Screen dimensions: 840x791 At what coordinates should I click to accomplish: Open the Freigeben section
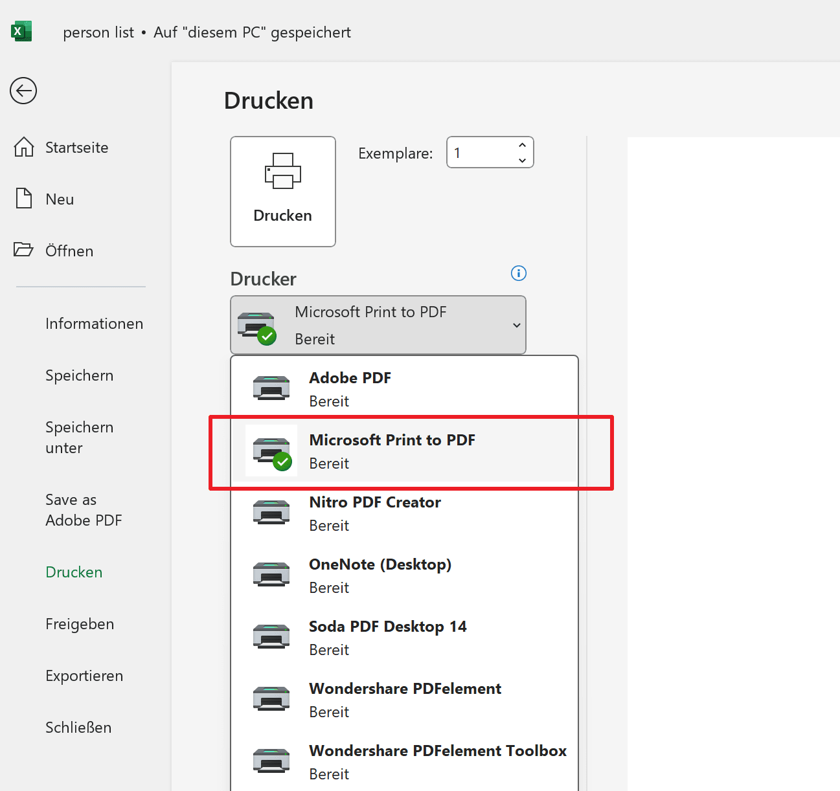pyautogui.click(x=80, y=624)
